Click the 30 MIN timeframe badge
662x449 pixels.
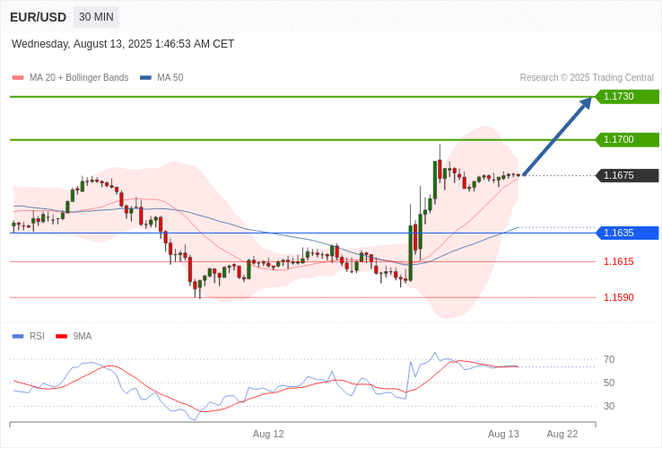pos(96,17)
